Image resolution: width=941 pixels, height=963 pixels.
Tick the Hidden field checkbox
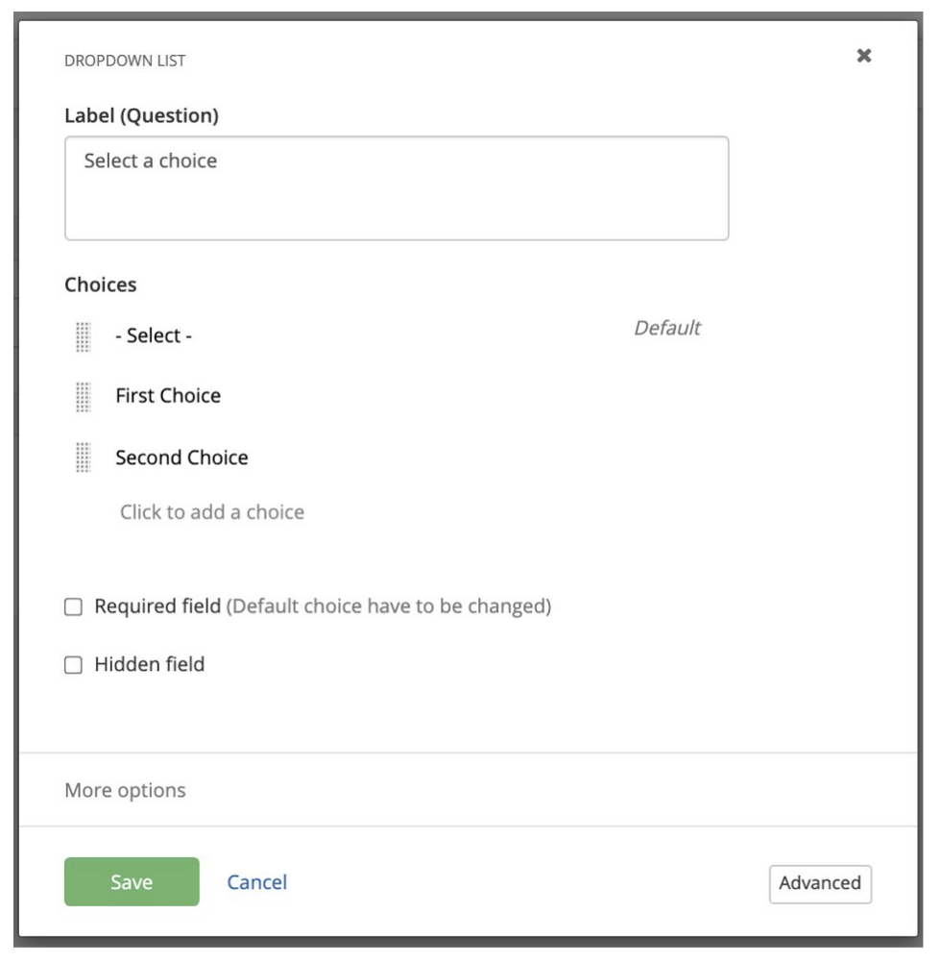point(73,664)
